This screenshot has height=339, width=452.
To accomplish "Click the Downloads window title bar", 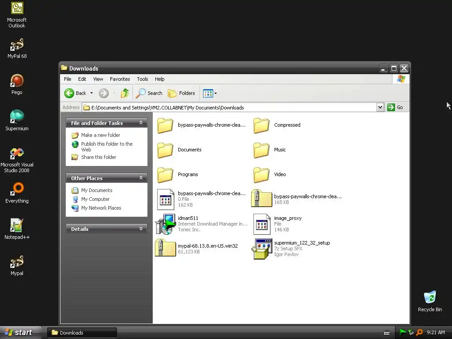I will click(x=219, y=68).
